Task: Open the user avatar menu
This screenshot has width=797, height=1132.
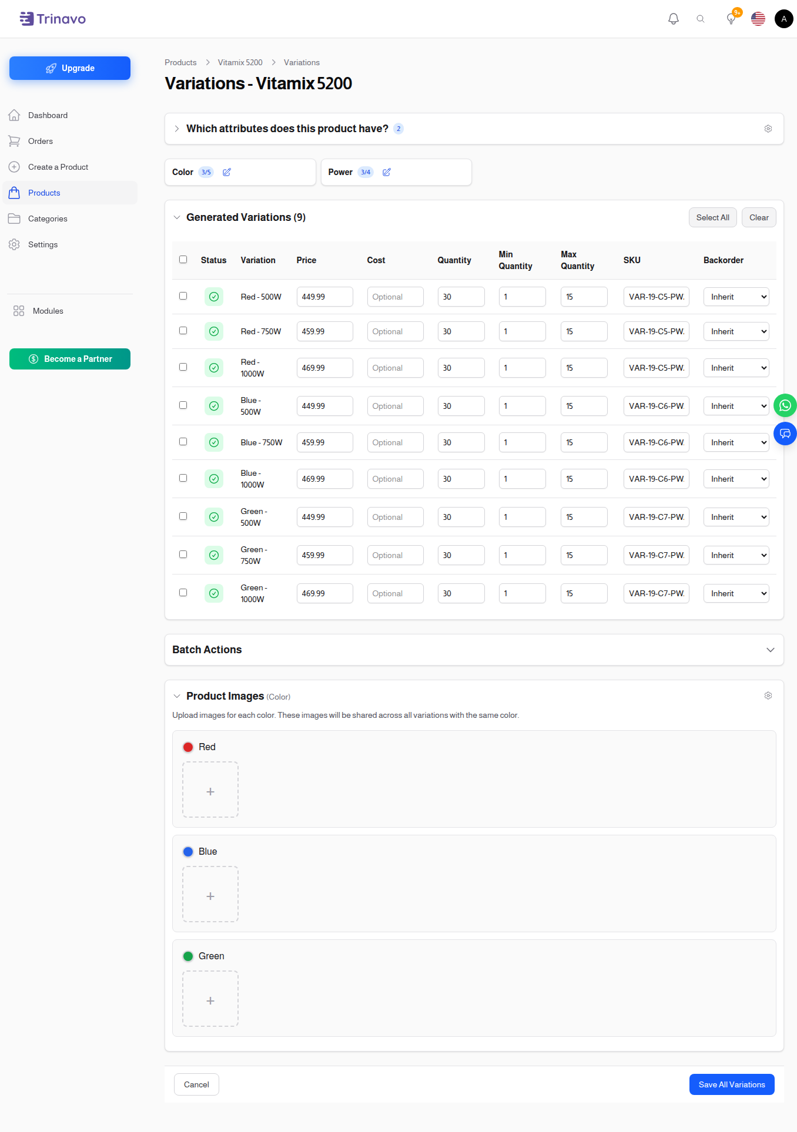Action: tap(784, 19)
